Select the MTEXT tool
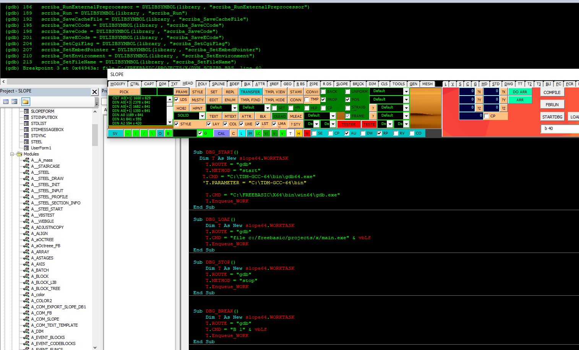Screen dimensions: 579x350 tap(230, 115)
